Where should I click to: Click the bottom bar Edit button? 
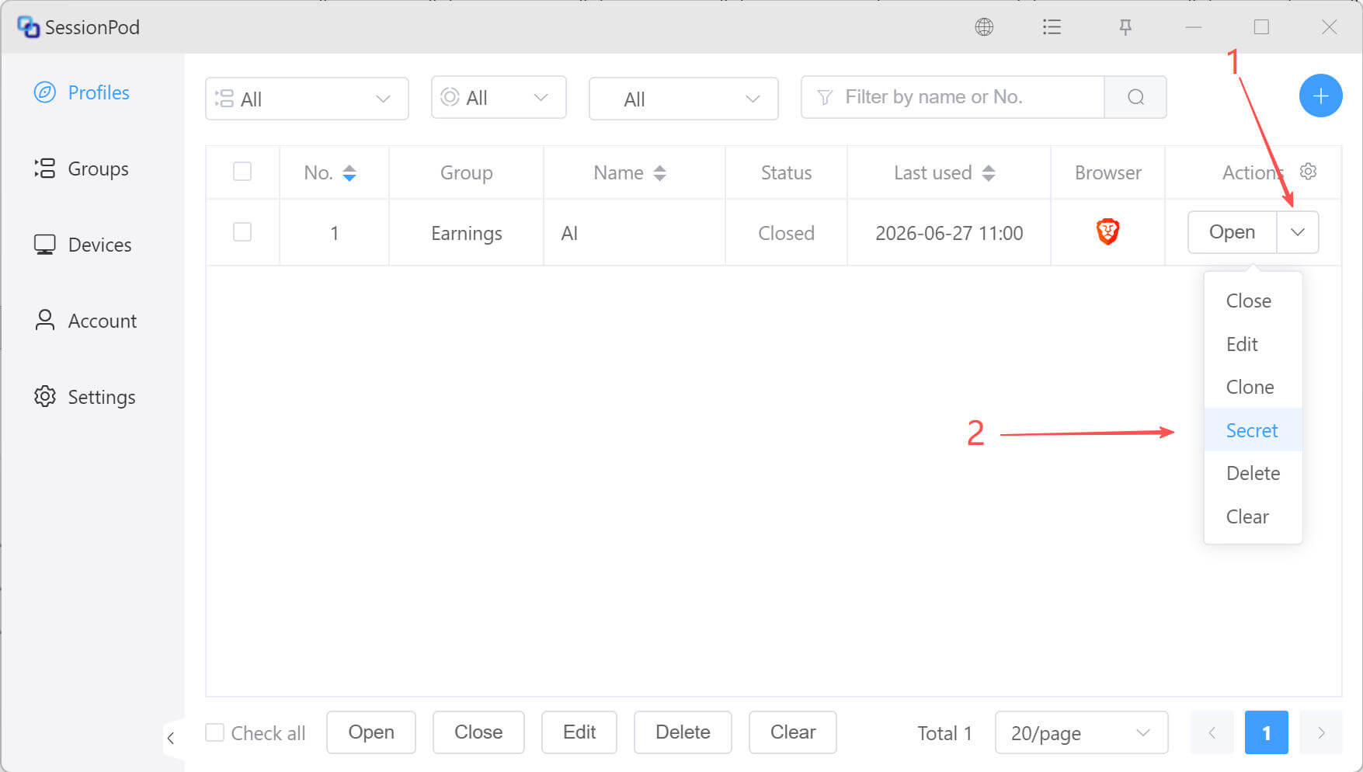579,732
